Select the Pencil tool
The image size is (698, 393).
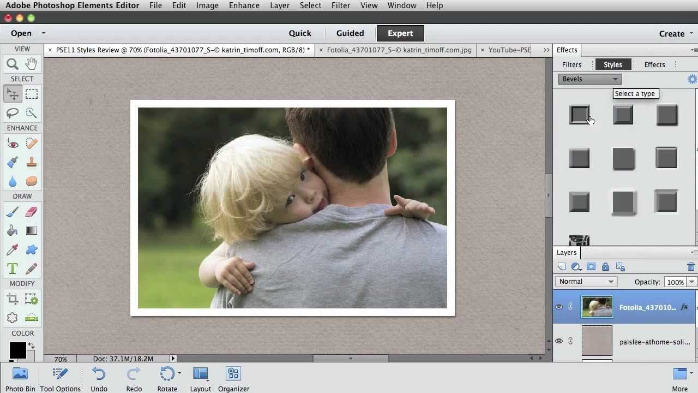(32, 269)
